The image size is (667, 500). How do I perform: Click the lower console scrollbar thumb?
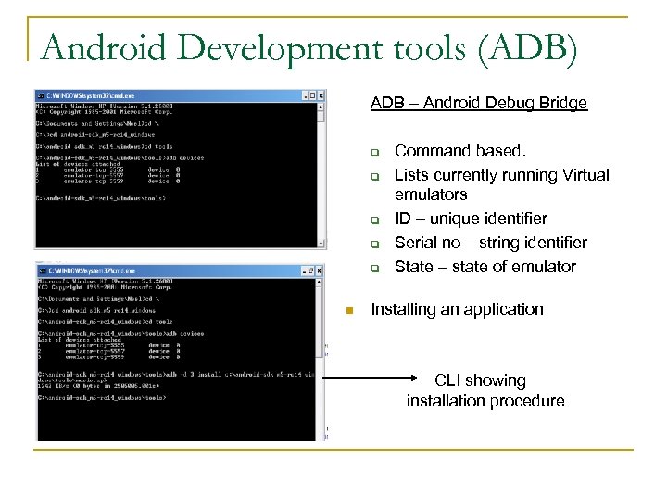click(319, 322)
